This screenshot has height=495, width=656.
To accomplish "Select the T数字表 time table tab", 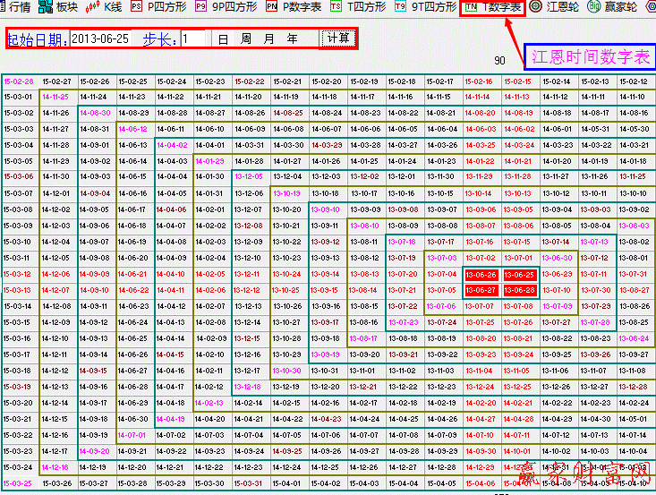I will point(493,7).
